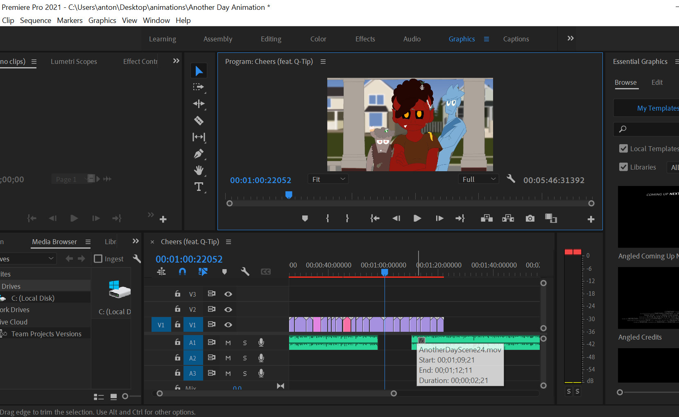Open timeline display settings wrench
The image size is (679, 417).
click(x=245, y=272)
